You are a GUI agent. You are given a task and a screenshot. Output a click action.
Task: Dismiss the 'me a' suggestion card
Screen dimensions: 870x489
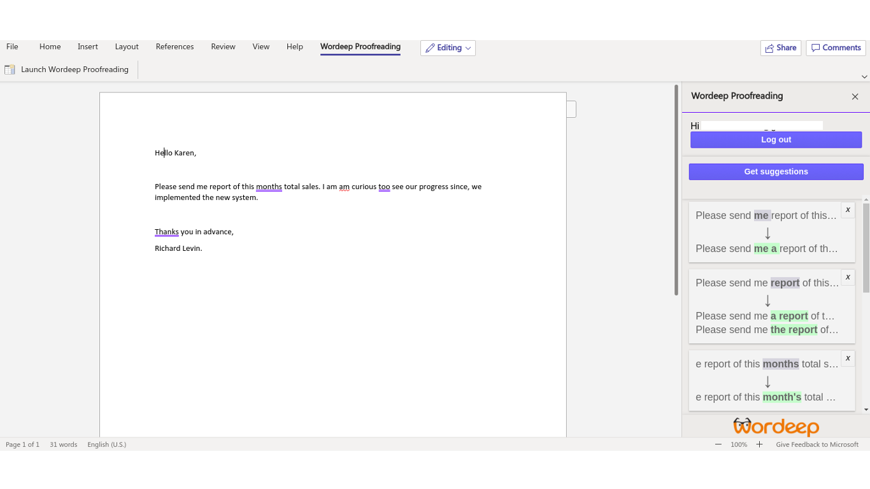pos(848,209)
